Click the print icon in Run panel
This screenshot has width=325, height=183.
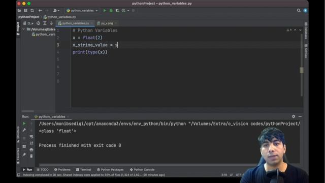31,149
